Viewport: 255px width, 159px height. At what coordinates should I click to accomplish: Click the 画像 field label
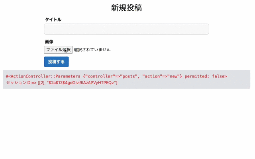pos(49,42)
